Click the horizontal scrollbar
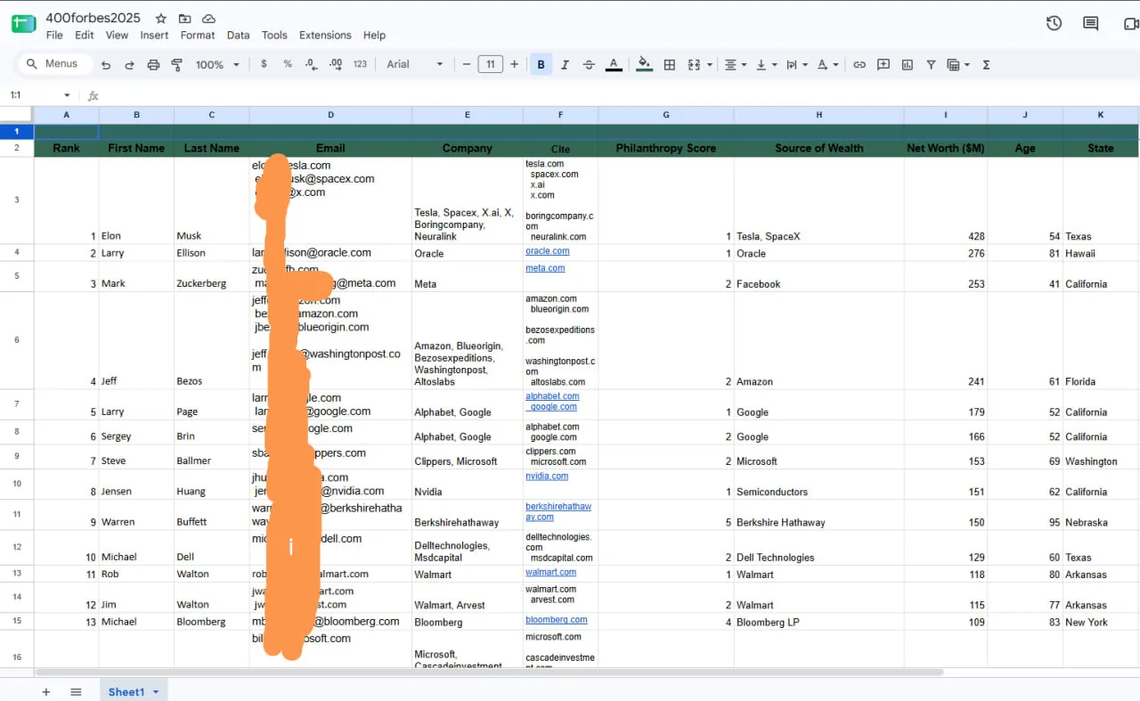1140x701 pixels. point(489,672)
